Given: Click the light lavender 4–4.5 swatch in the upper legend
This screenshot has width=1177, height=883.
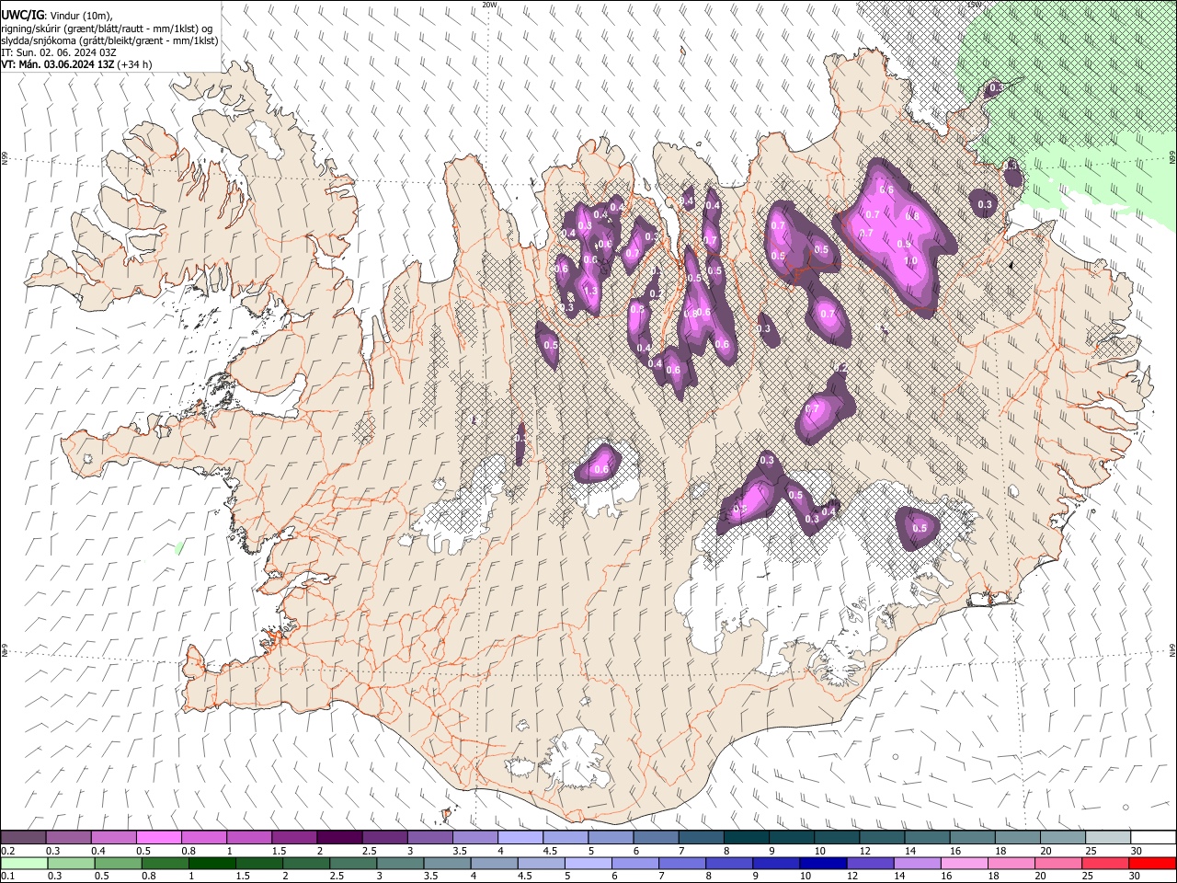Looking at the screenshot, I should click(519, 838).
